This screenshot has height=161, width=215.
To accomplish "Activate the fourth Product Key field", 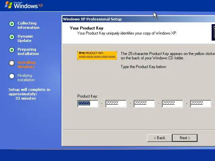I will tap(172, 104).
